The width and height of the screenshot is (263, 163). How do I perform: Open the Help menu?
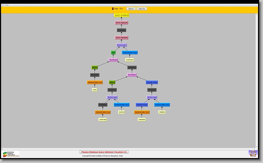point(7,5)
